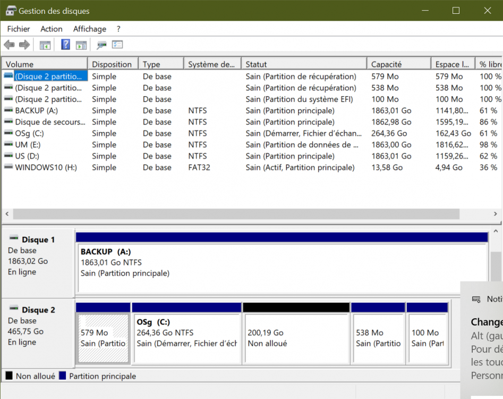The width and height of the screenshot is (503, 399).
Task: Click the BACKUP (A:) partition on Disque 1
Action: click(282, 269)
